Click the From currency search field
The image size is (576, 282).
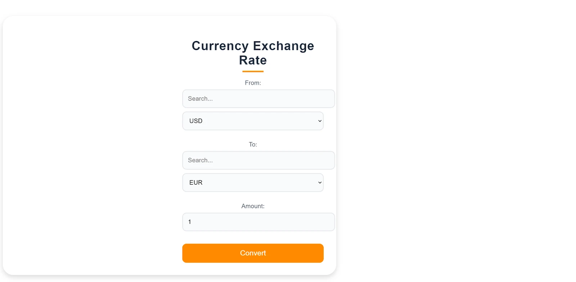(258, 98)
